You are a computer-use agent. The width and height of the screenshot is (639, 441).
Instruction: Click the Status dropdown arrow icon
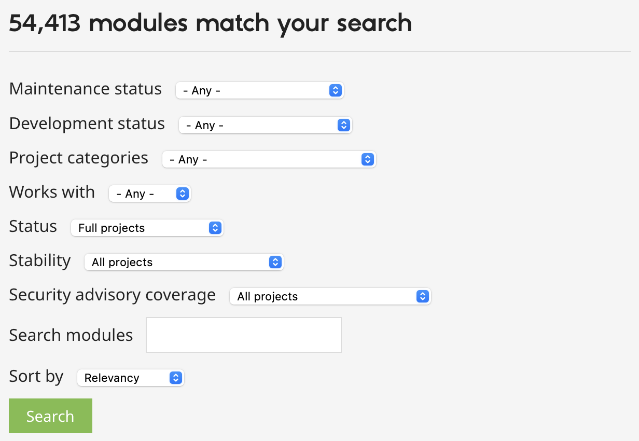(x=215, y=228)
